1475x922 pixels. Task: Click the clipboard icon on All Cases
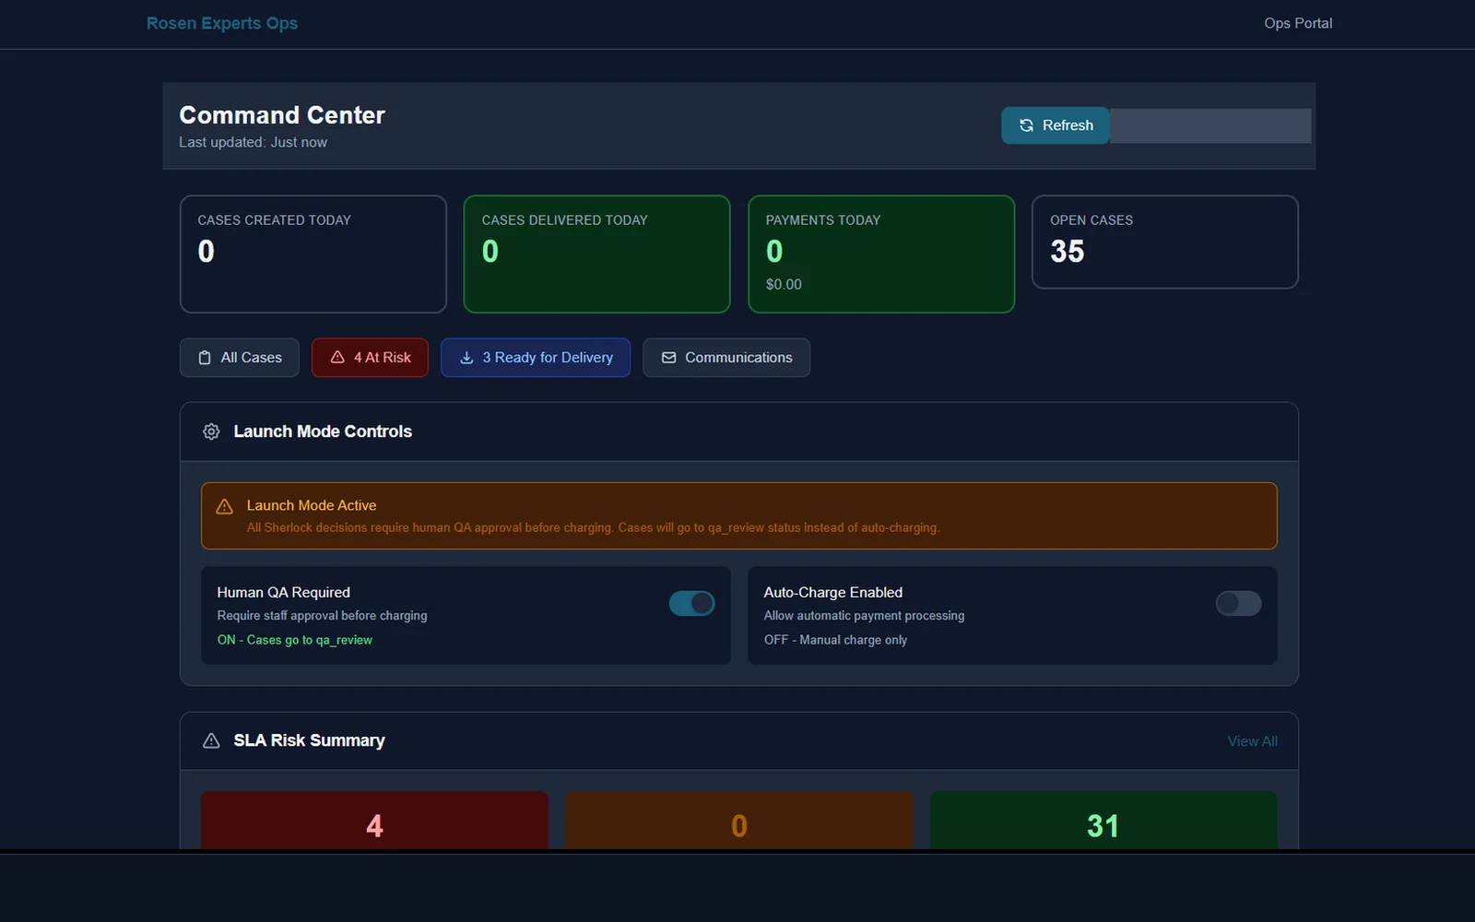pos(205,358)
